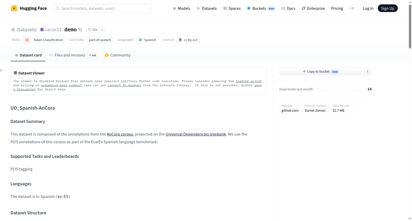The image size is (412, 221).
Task: Click the Log In link
Action: pyautogui.click(x=368, y=8)
